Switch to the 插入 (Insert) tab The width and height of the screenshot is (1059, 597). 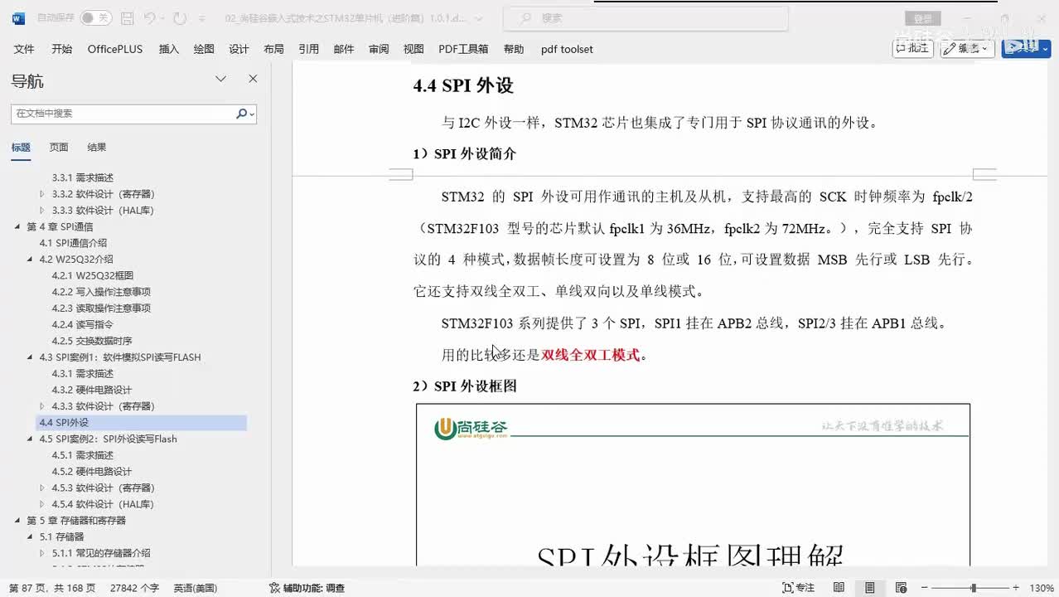pos(169,49)
